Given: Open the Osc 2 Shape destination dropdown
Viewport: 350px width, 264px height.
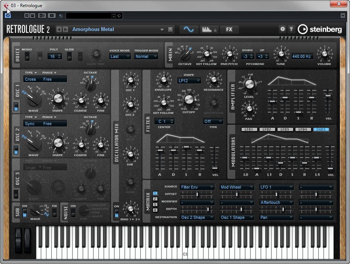Looking at the screenshot, I should click(x=197, y=217).
